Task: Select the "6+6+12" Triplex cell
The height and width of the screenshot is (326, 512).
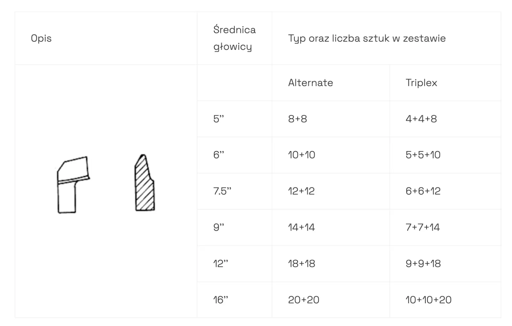Action: [x=423, y=191]
